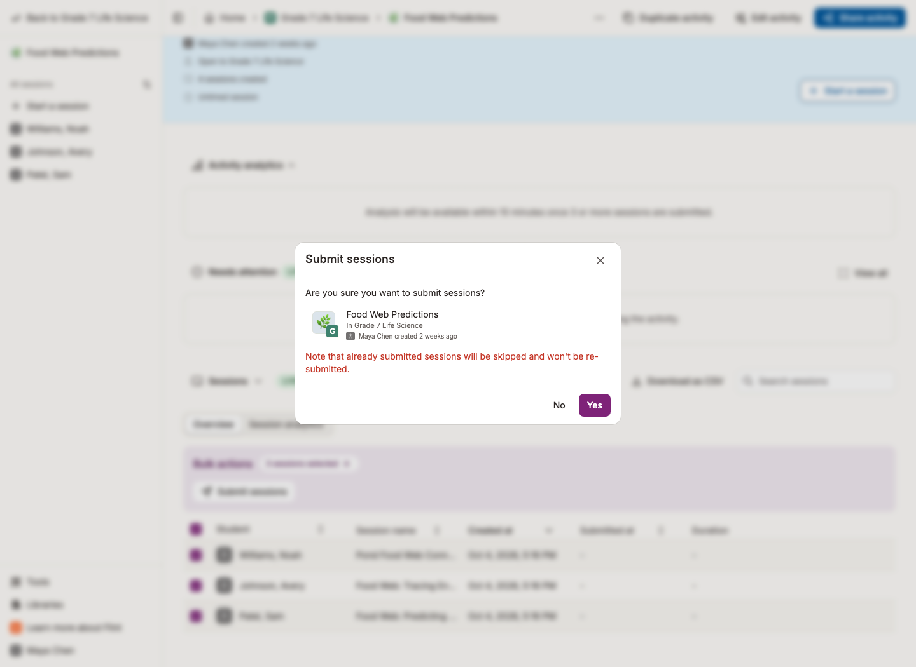
Task: Click the Food Web Predictions plant thumbnail
Action: click(x=324, y=323)
